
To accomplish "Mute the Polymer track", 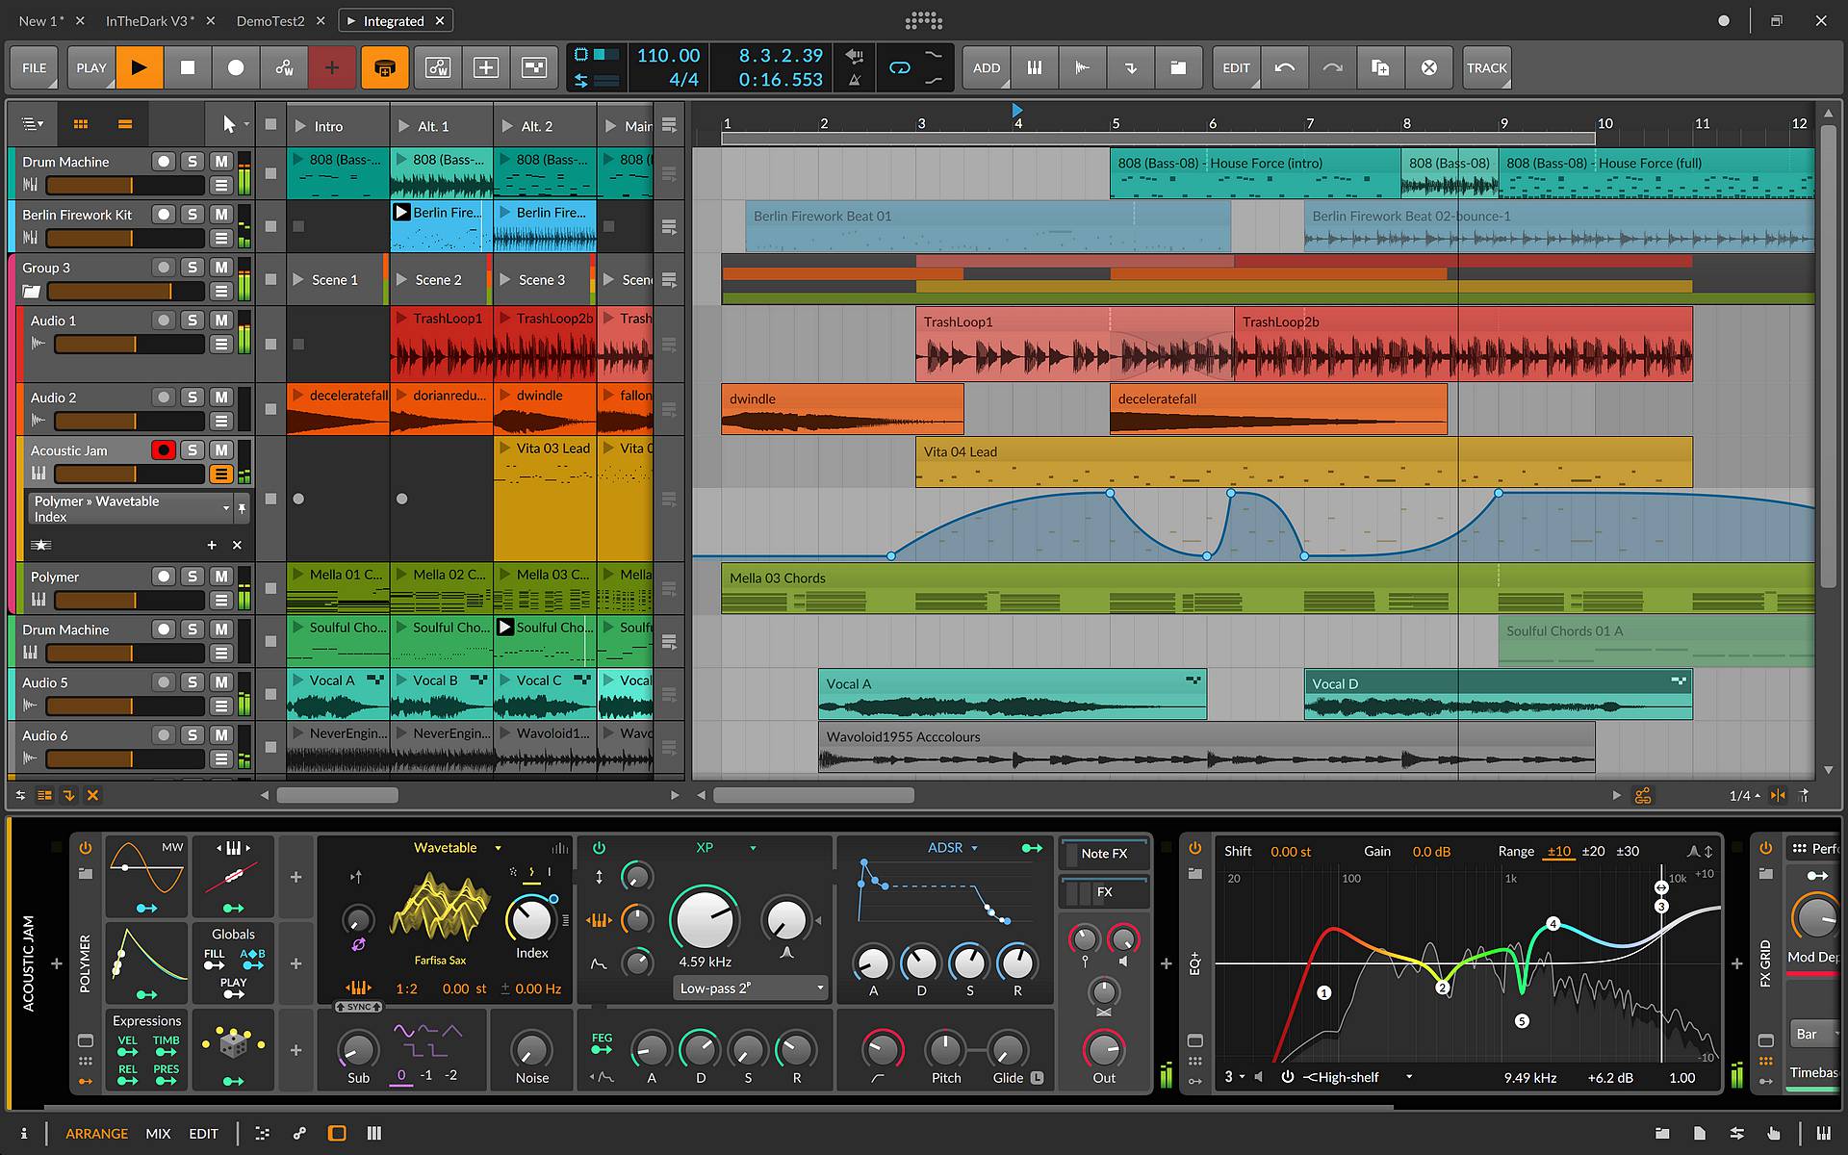I will (221, 576).
